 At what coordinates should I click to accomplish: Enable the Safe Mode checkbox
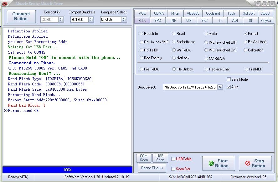(229, 79)
